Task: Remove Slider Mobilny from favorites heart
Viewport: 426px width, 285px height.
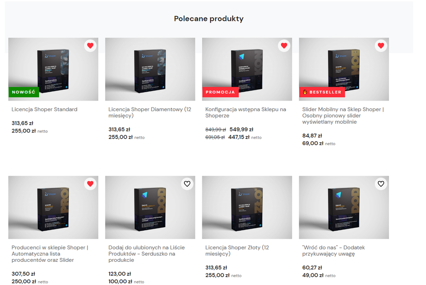Action: click(381, 45)
